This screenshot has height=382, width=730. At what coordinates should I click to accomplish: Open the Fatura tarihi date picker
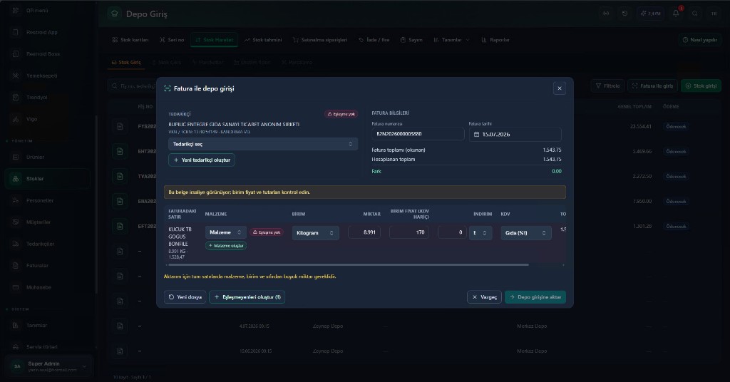pyautogui.click(x=515, y=135)
